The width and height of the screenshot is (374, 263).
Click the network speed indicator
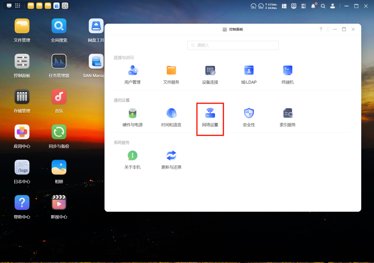click(271, 6)
